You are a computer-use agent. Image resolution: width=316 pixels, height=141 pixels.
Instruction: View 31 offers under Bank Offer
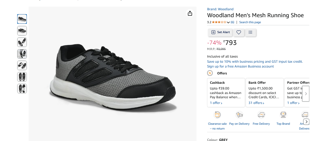point(256,103)
